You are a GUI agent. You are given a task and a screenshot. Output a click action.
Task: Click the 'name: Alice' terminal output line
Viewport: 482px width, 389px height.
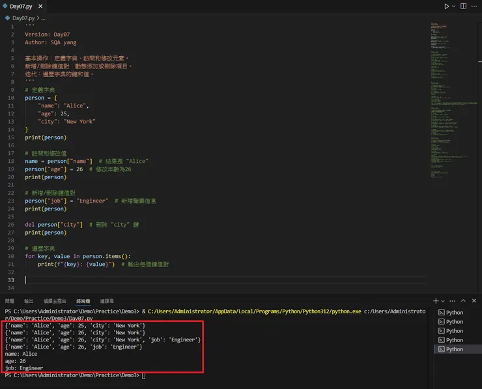coord(21,354)
